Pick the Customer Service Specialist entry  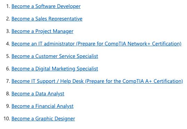55,56
